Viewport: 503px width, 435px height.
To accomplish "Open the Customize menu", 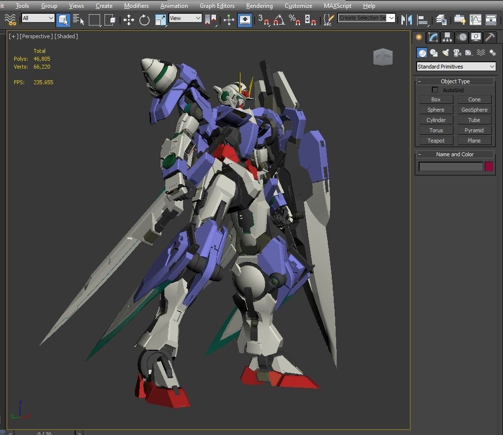I will click(x=298, y=6).
